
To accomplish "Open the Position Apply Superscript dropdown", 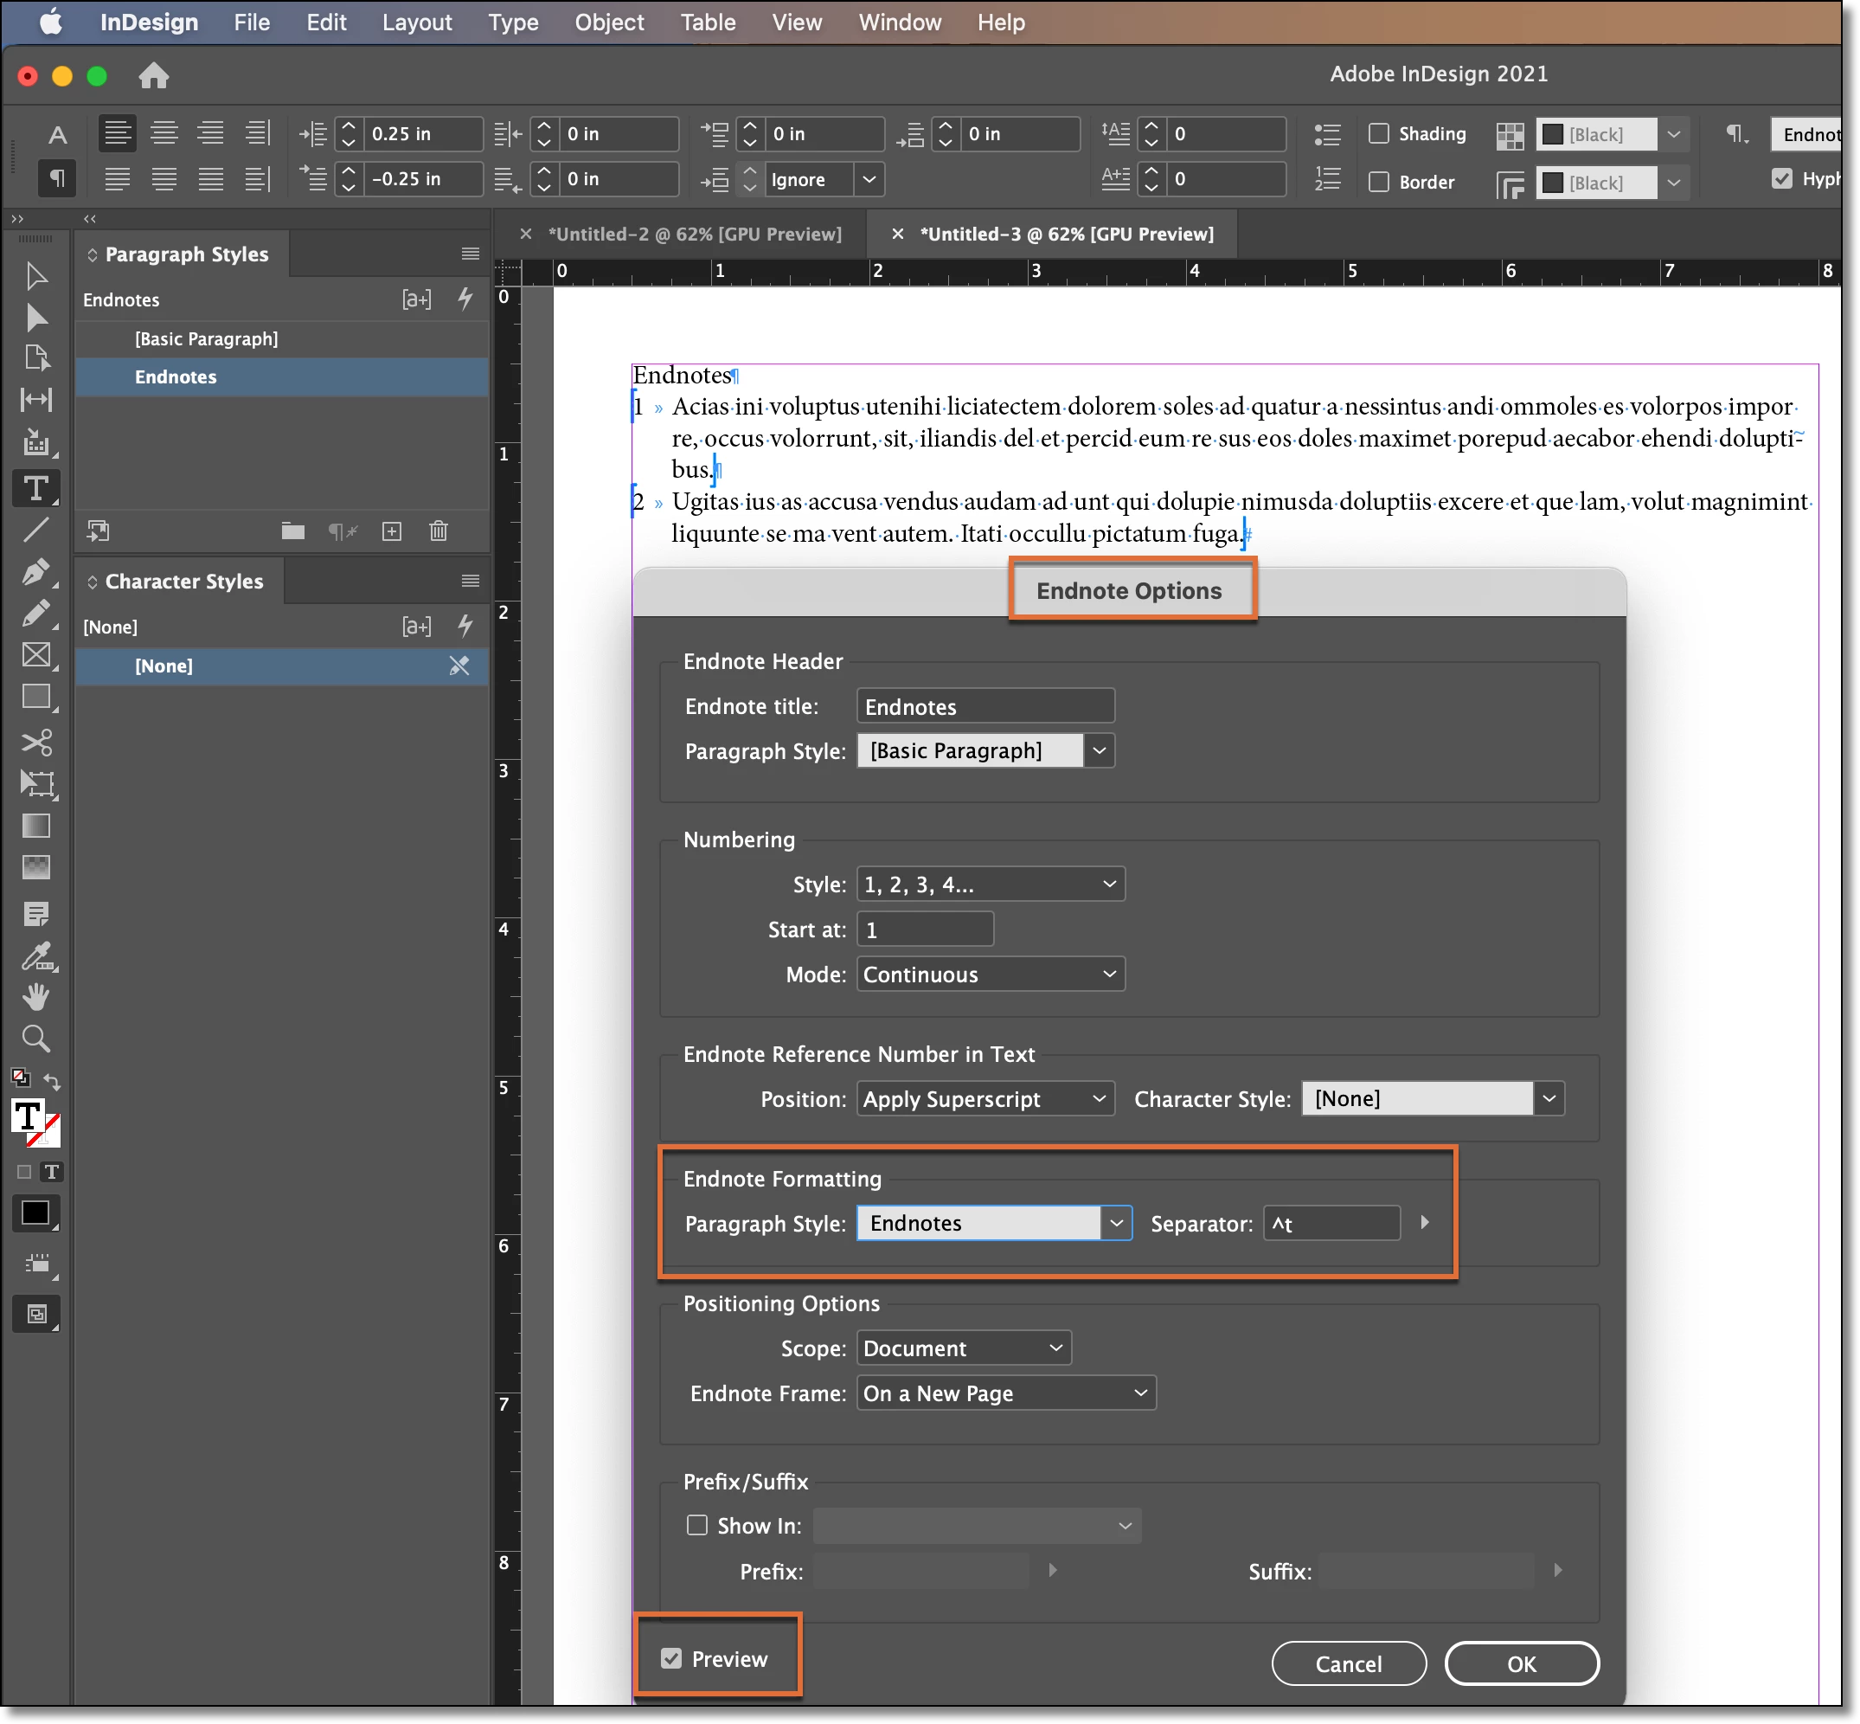I will click(985, 1098).
